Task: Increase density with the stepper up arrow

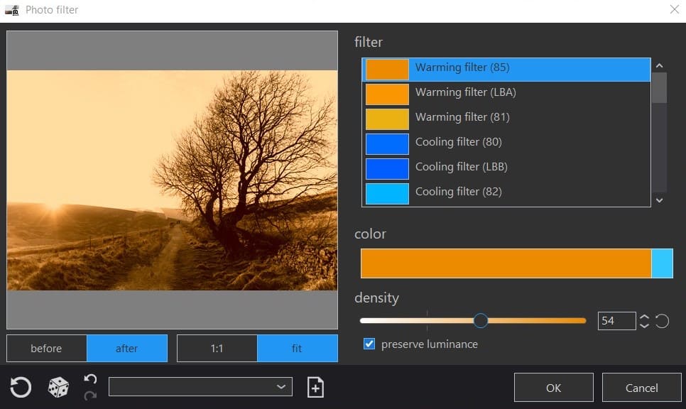Action: tap(644, 317)
